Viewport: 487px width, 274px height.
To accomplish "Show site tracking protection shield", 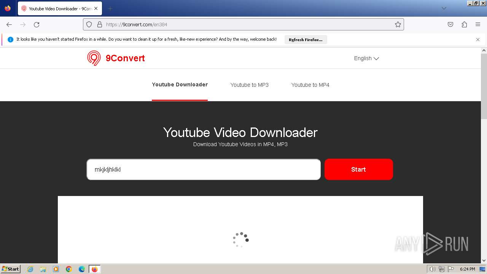I will pos(89,24).
